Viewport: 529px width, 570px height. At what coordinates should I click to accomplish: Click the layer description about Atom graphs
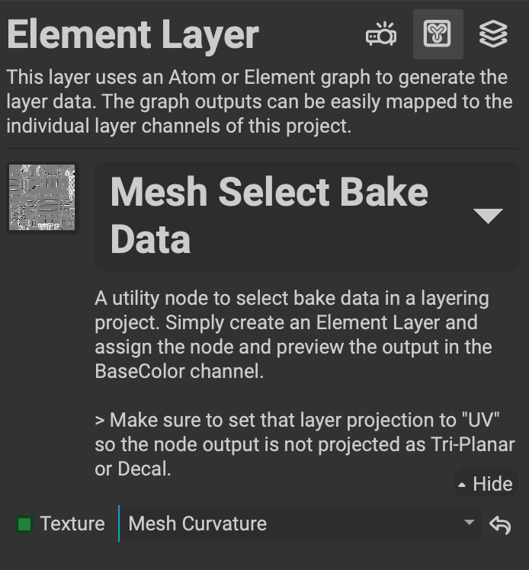point(256,102)
